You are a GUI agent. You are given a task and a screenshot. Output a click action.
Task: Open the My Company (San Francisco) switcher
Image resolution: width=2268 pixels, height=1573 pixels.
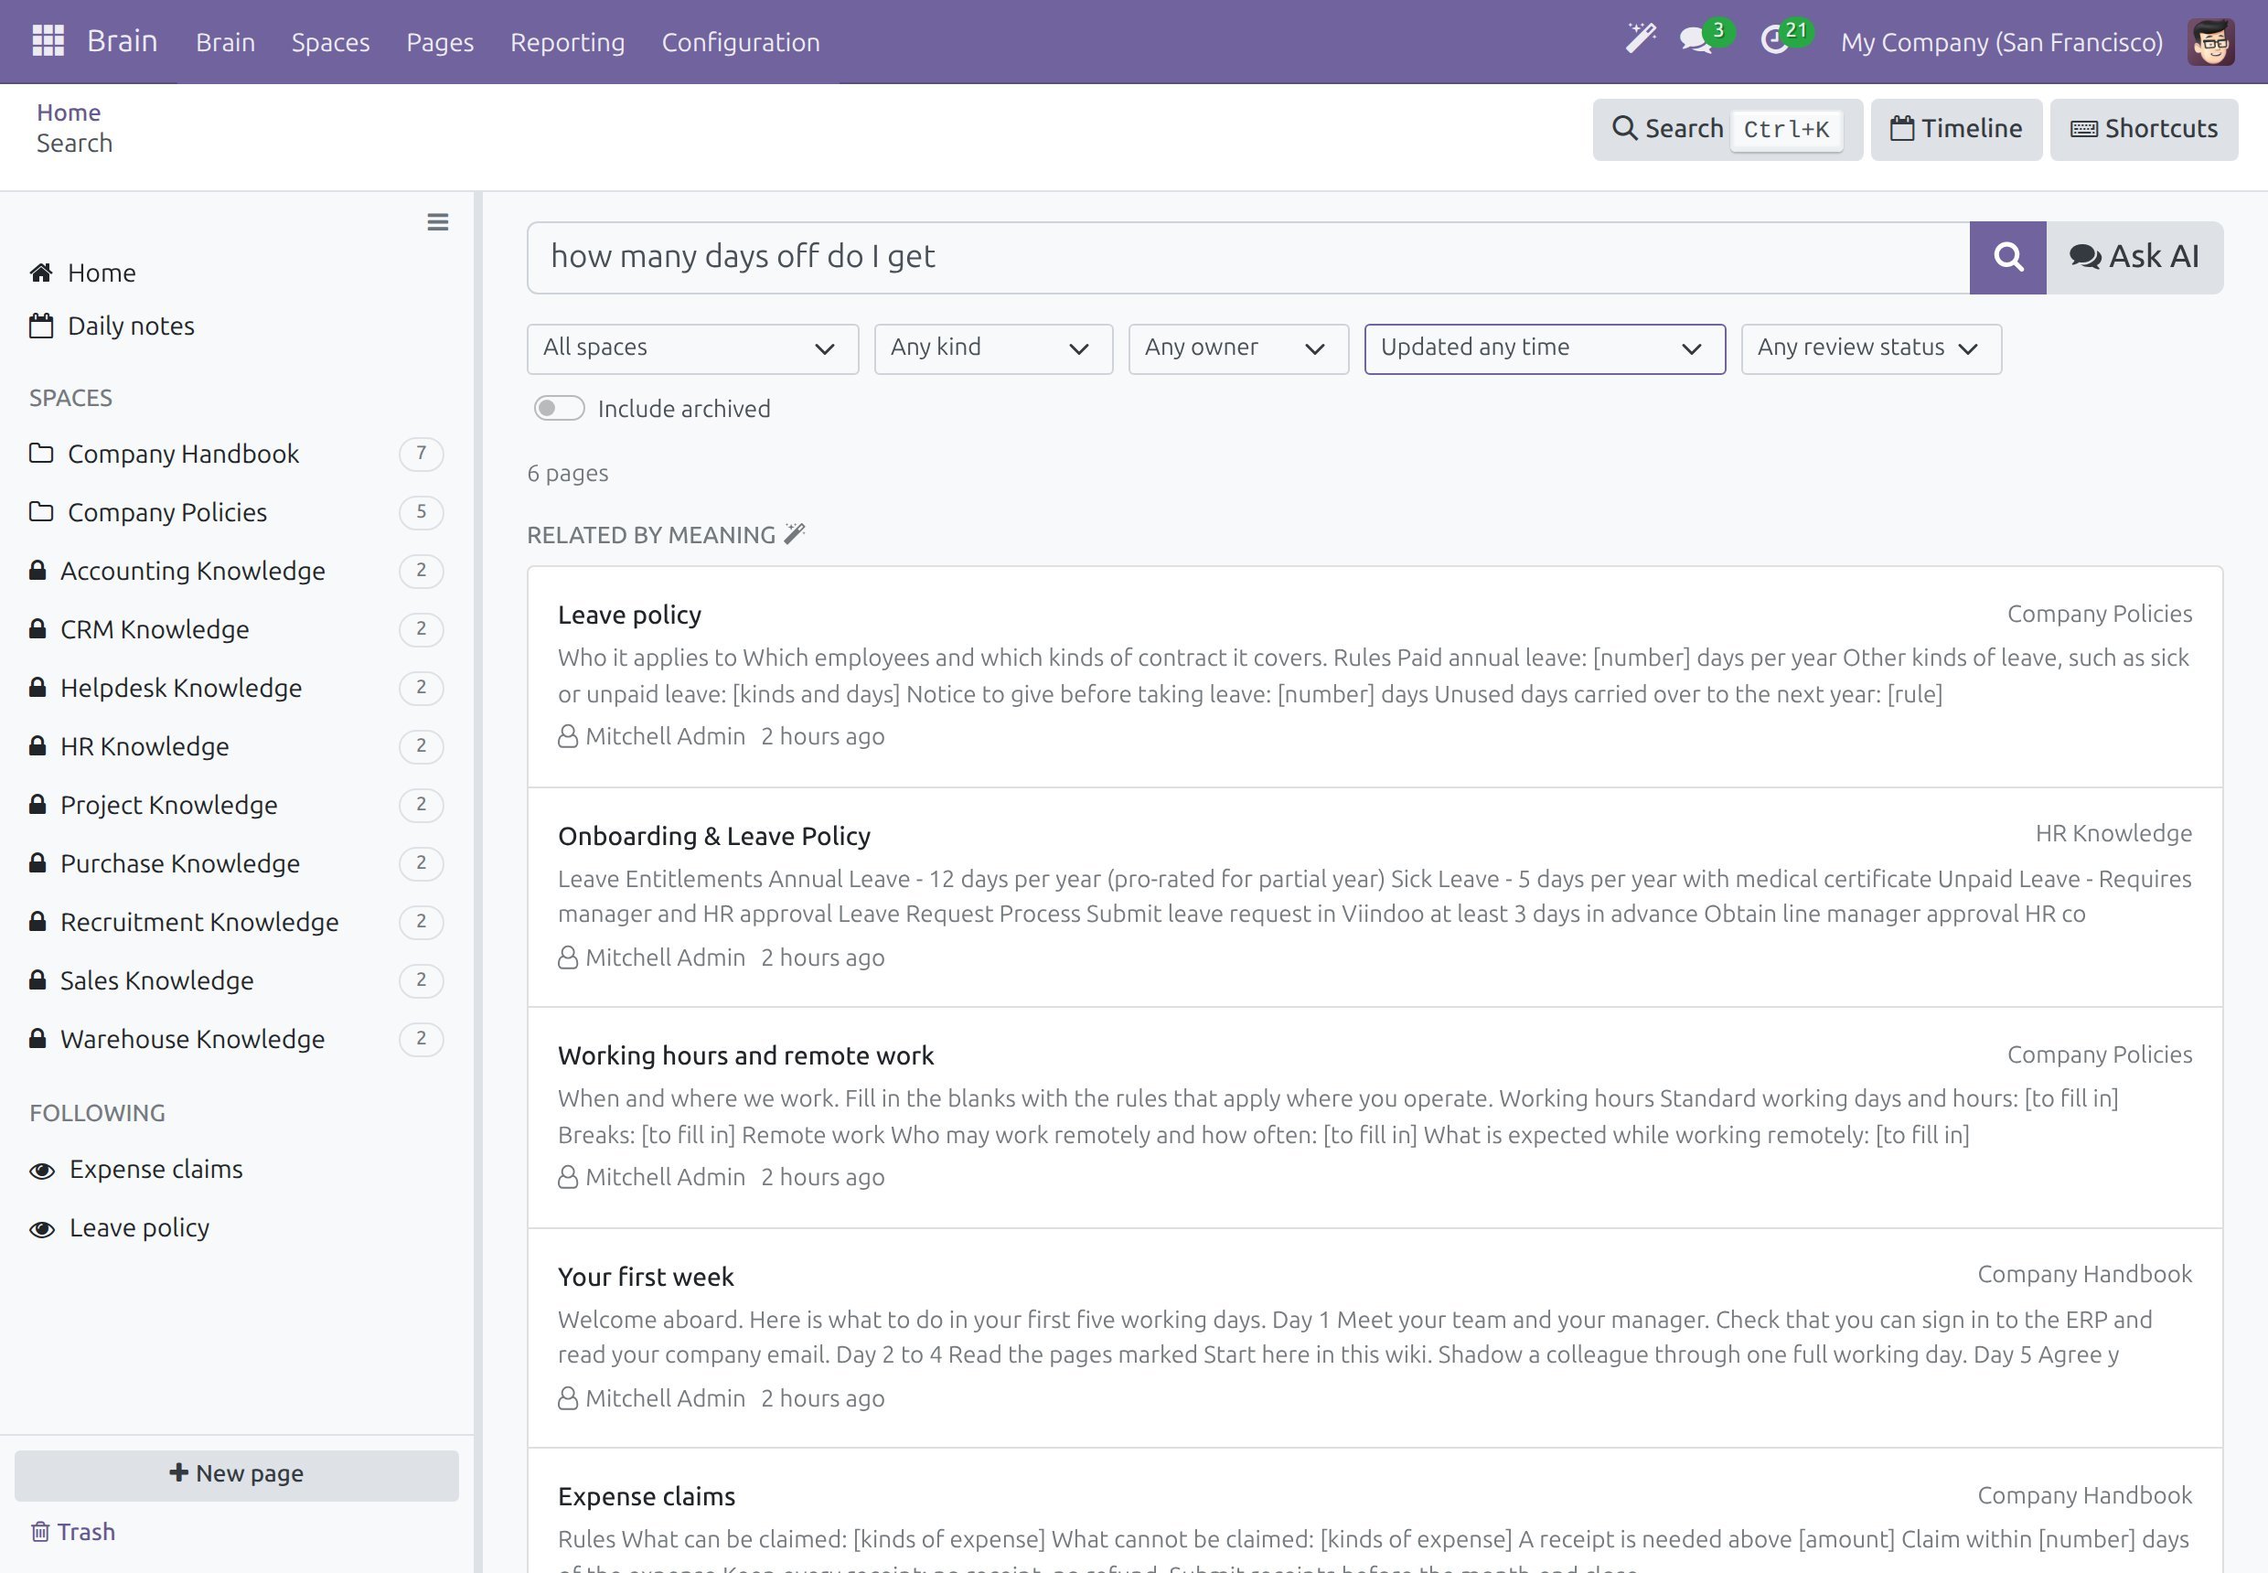pyautogui.click(x=2001, y=42)
